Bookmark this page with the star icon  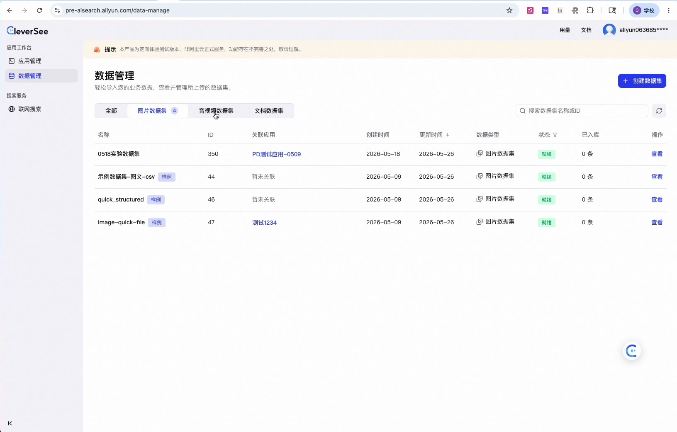click(x=509, y=10)
